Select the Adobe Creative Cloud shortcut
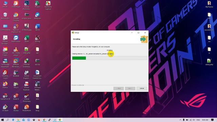The image size is (217, 122). [5, 52]
